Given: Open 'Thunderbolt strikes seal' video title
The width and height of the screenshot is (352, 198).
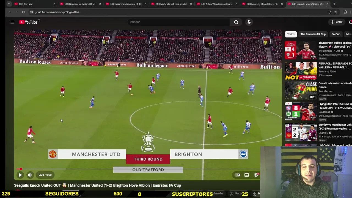Looking at the screenshot, I should click(335, 45).
